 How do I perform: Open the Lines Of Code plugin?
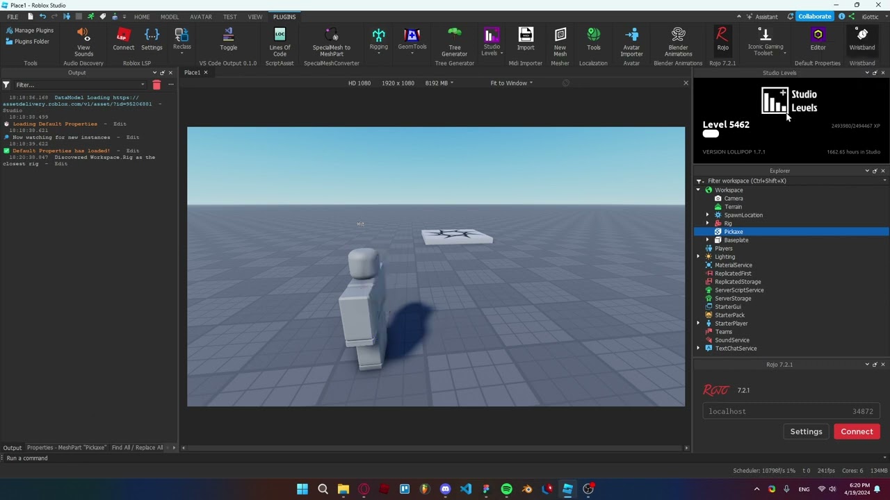click(x=280, y=42)
